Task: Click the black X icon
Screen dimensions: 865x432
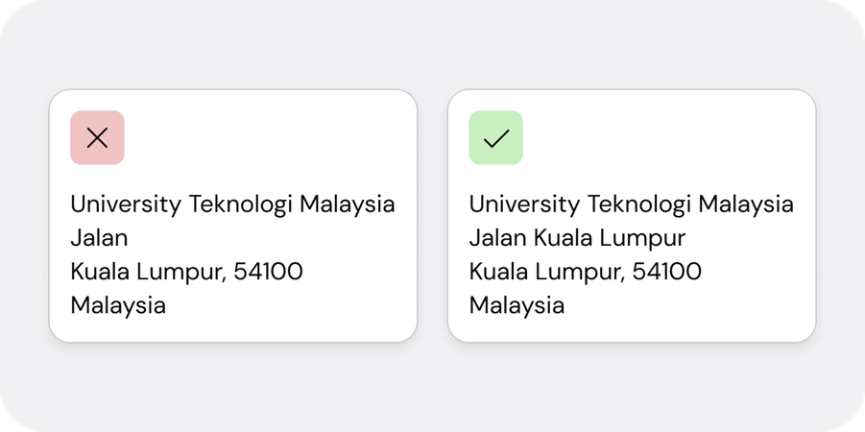Action: [97, 138]
